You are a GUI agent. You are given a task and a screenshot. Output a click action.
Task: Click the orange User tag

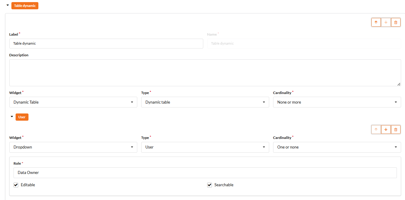[22, 117]
